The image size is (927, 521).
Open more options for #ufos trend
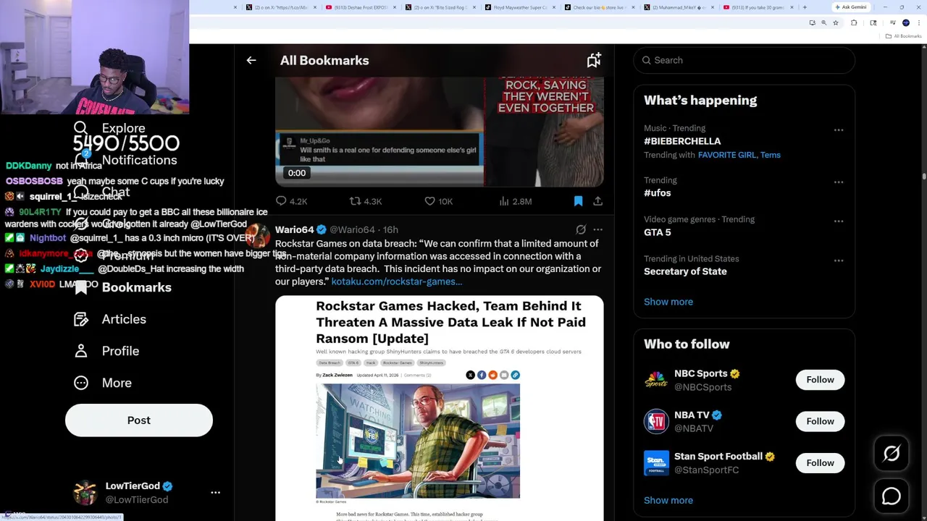pyautogui.click(x=839, y=182)
